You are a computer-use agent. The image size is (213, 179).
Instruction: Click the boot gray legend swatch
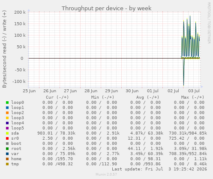click(x=7, y=144)
